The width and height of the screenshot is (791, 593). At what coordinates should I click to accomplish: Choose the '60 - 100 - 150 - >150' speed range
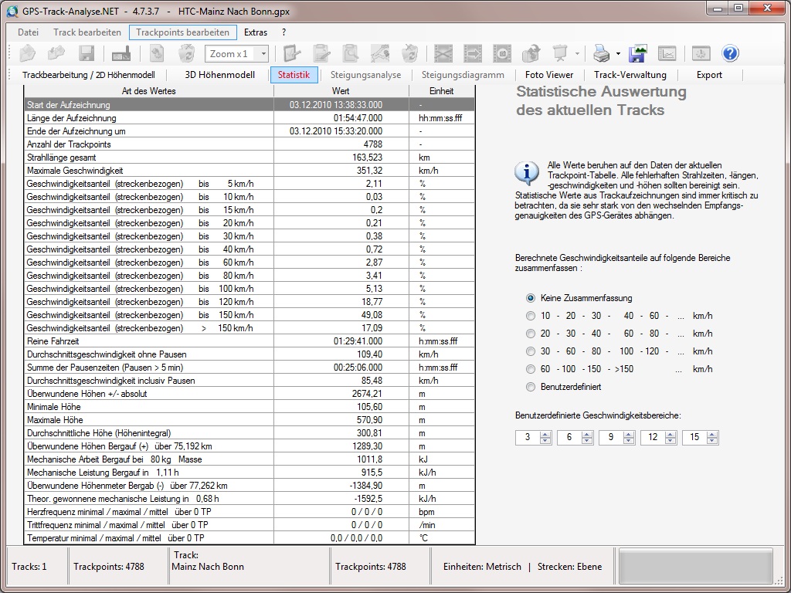point(531,369)
